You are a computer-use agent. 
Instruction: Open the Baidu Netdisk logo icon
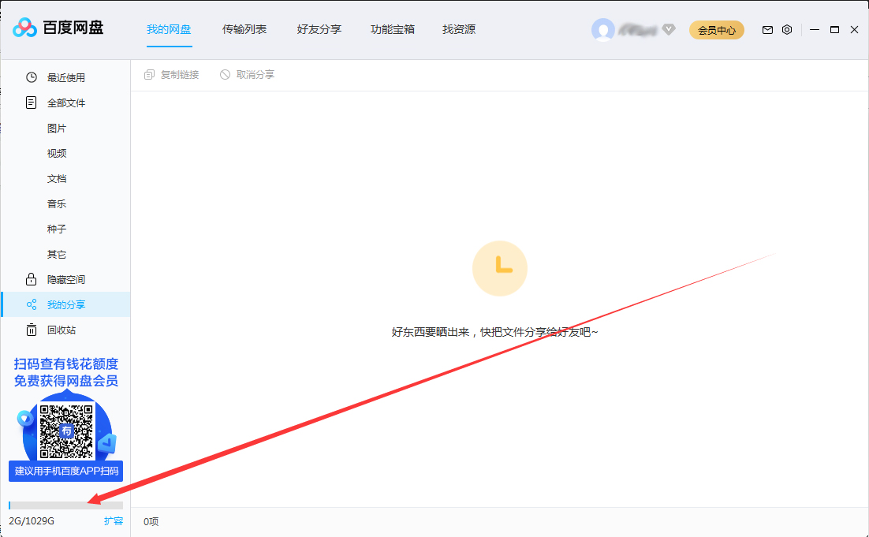(24, 28)
